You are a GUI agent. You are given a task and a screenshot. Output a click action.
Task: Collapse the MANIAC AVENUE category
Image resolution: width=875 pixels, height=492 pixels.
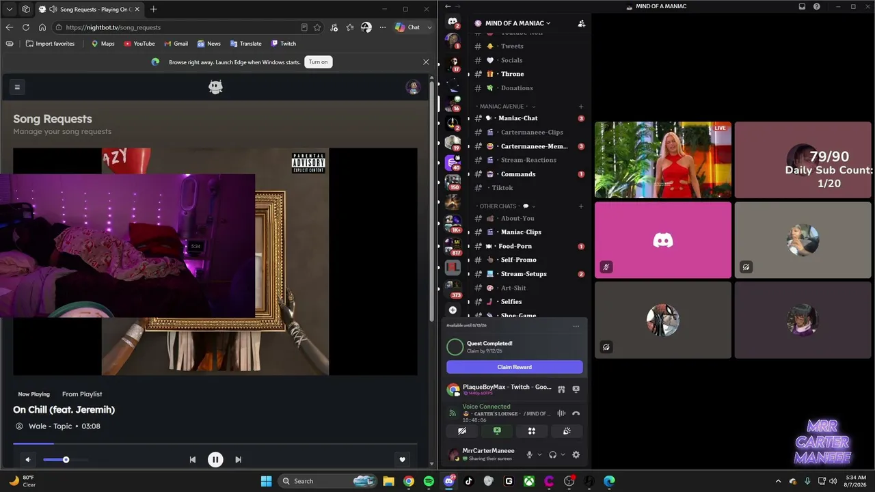pyautogui.click(x=506, y=107)
